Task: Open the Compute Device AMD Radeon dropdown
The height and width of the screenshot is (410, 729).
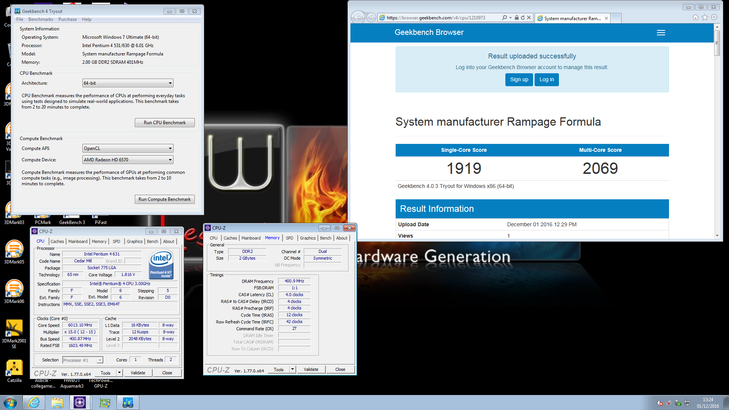Action: 128,160
